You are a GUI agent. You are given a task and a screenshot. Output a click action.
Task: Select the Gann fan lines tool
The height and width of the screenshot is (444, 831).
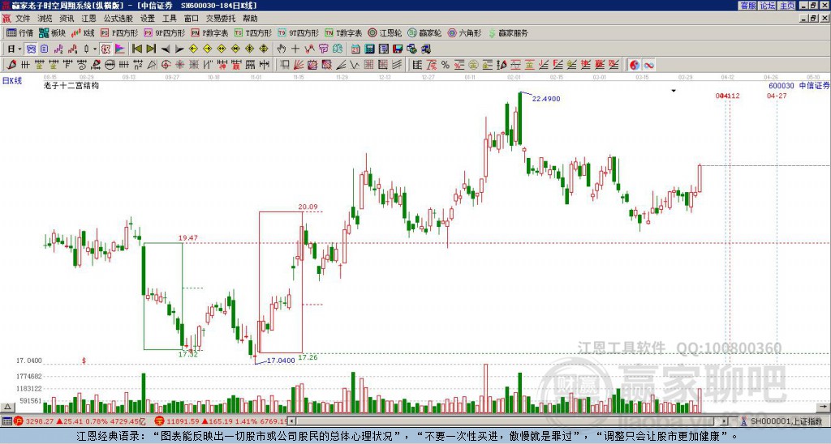click(299, 65)
